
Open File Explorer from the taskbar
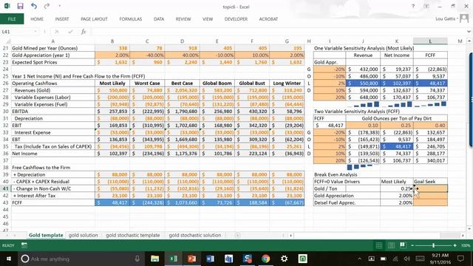coord(154,259)
